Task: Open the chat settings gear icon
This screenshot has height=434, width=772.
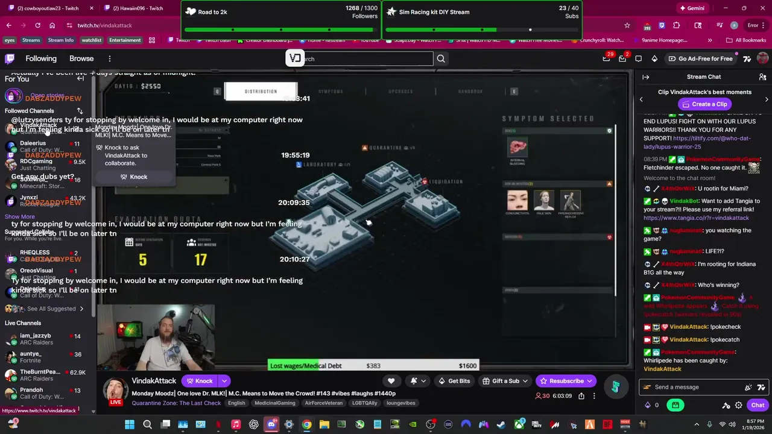Action: point(738,406)
